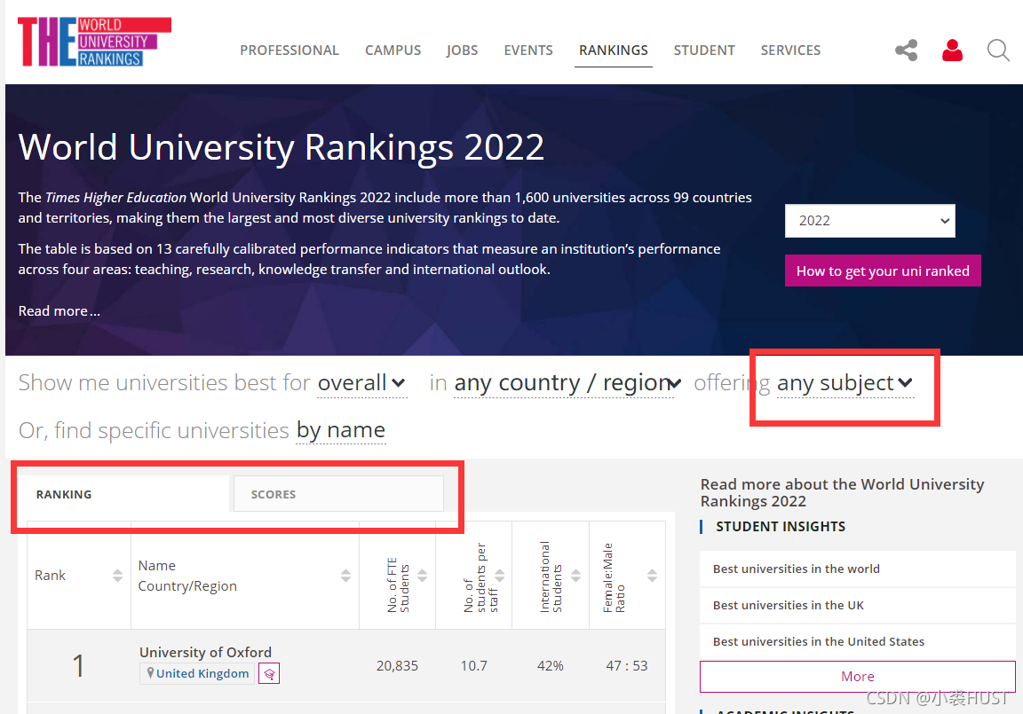Open the 'overall' criteria dropdown
The height and width of the screenshot is (714, 1023).
point(362,383)
